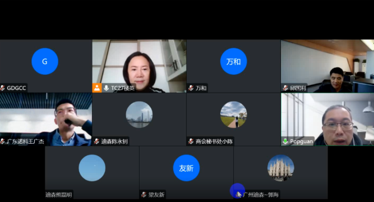The height and width of the screenshot is (202, 374).
Task: Click the muted mic icon beside 邱国利
Action: (x=285, y=88)
